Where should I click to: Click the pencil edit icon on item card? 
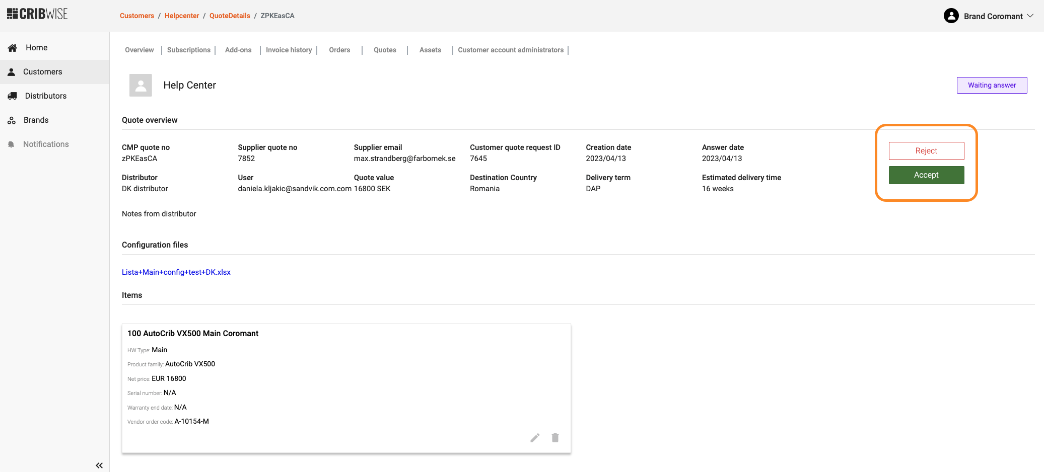click(535, 438)
